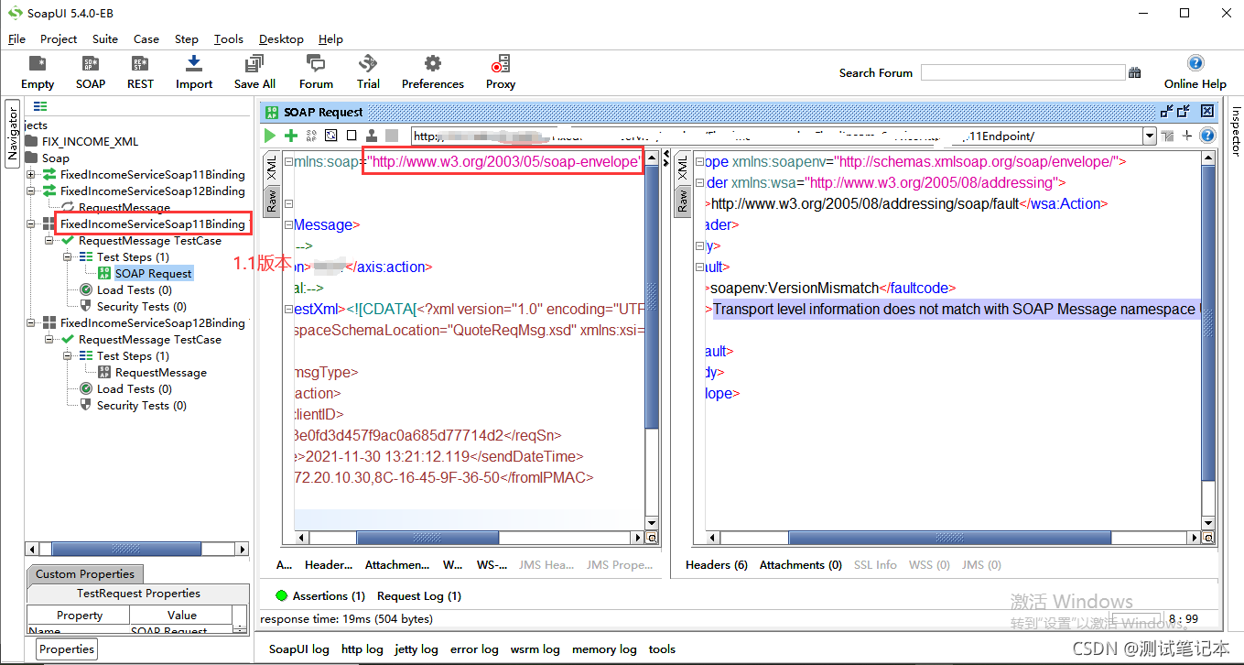Open the SoapUI log tab
Image resolution: width=1244 pixels, height=665 pixels.
[299, 649]
